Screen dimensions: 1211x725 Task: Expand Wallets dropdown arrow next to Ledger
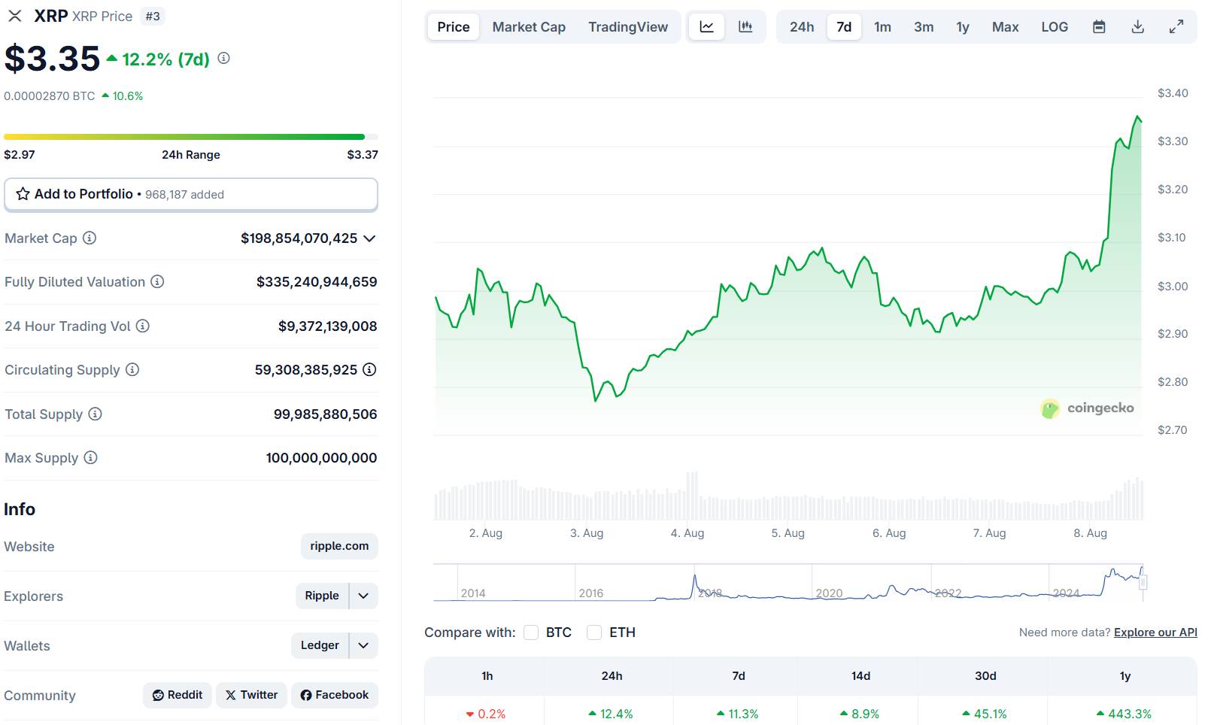coord(363,645)
